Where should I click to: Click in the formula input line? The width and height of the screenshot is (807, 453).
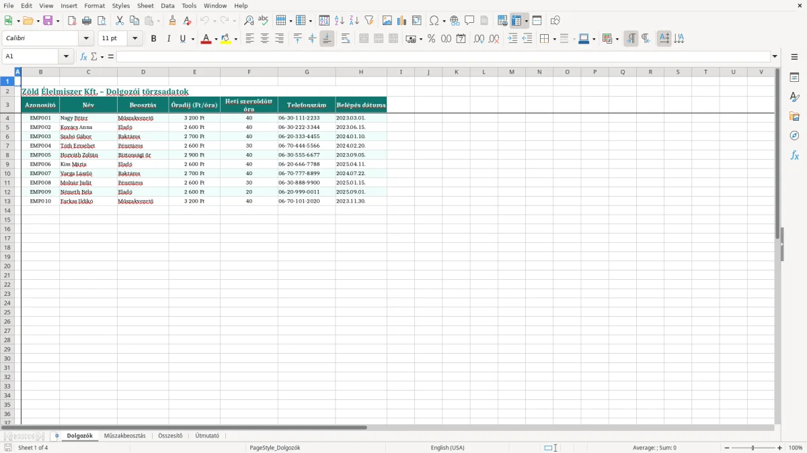tap(443, 56)
